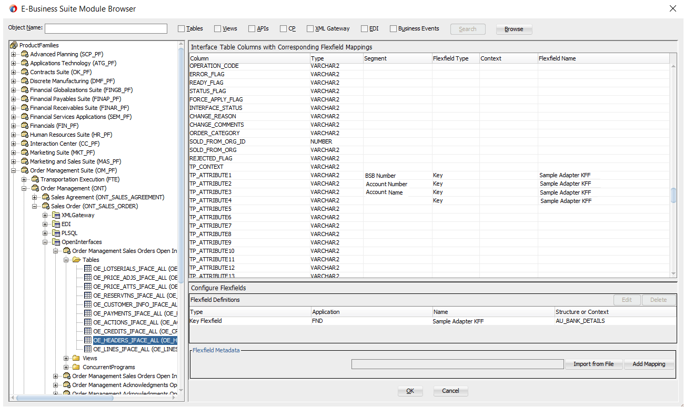Image resolution: width=684 pixels, height=407 pixels.
Task: Expand the ConcurrentPrograms folder node
Action: pyautogui.click(x=66, y=367)
